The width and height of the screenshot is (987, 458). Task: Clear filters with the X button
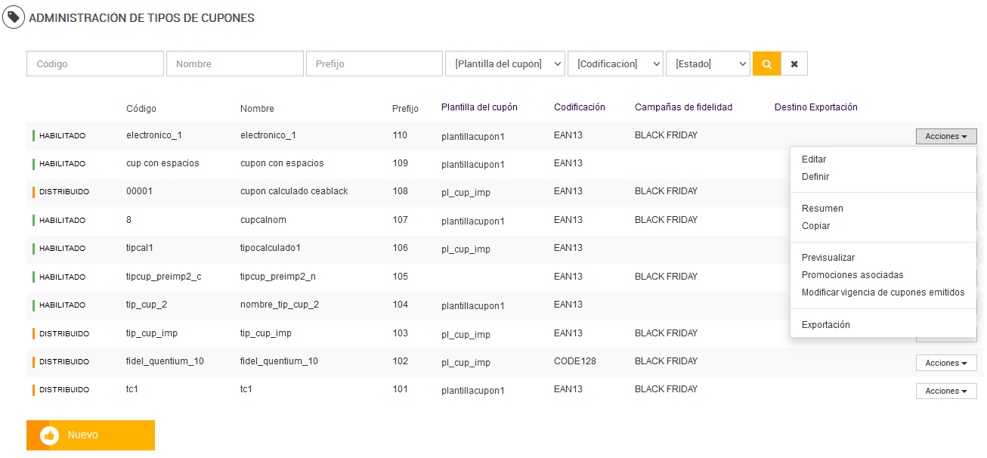794,64
